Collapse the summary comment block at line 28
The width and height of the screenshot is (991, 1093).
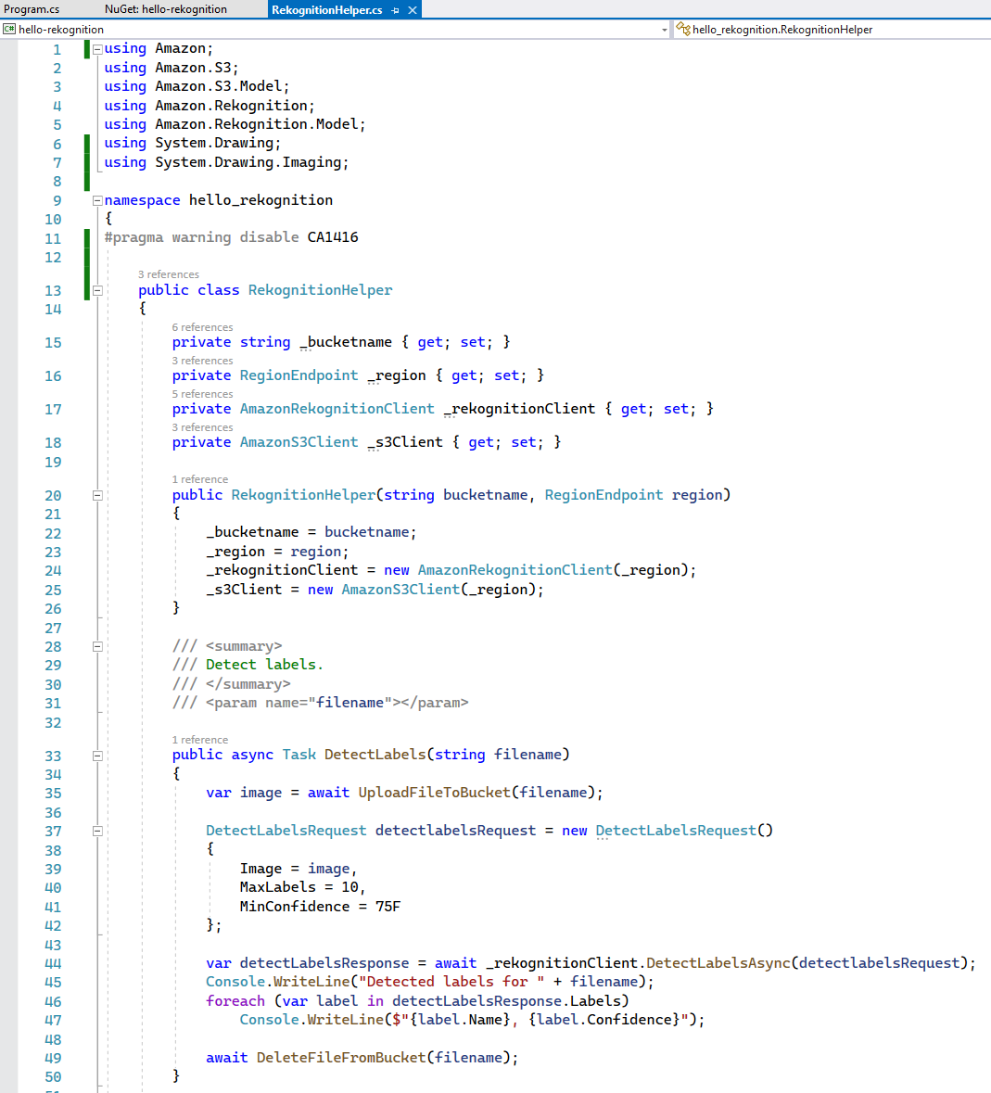(x=97, y=647)
